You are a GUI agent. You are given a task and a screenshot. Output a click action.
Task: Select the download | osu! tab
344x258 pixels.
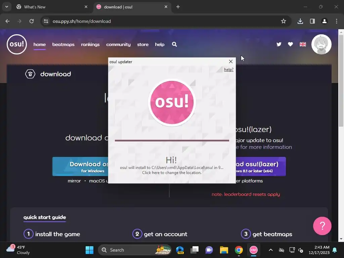(132, 7)
